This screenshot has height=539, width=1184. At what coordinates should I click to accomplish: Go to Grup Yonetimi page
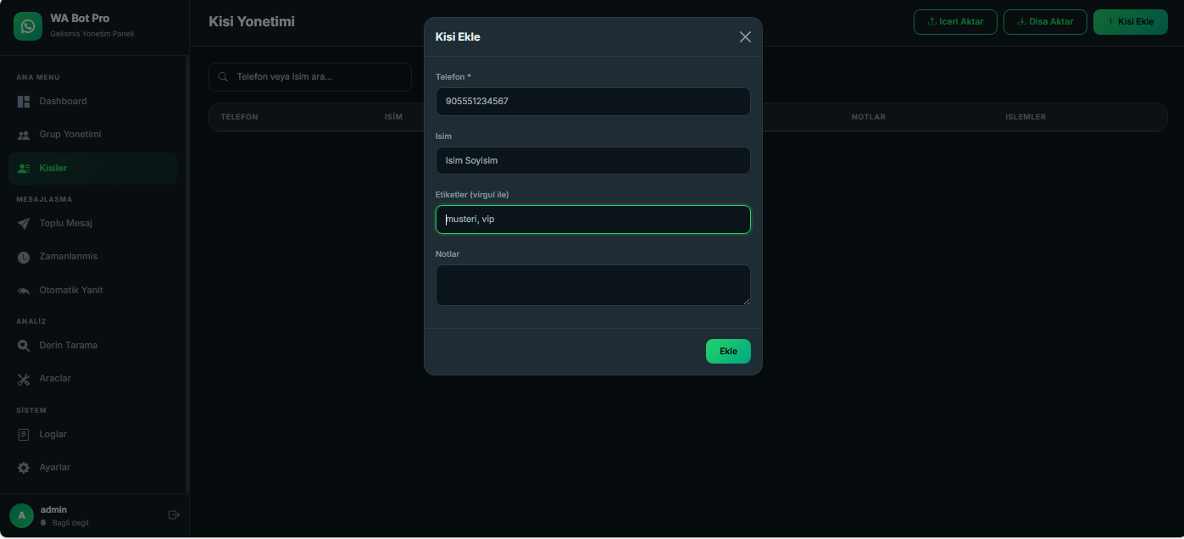pyautogui.click(x=69, y=135)
